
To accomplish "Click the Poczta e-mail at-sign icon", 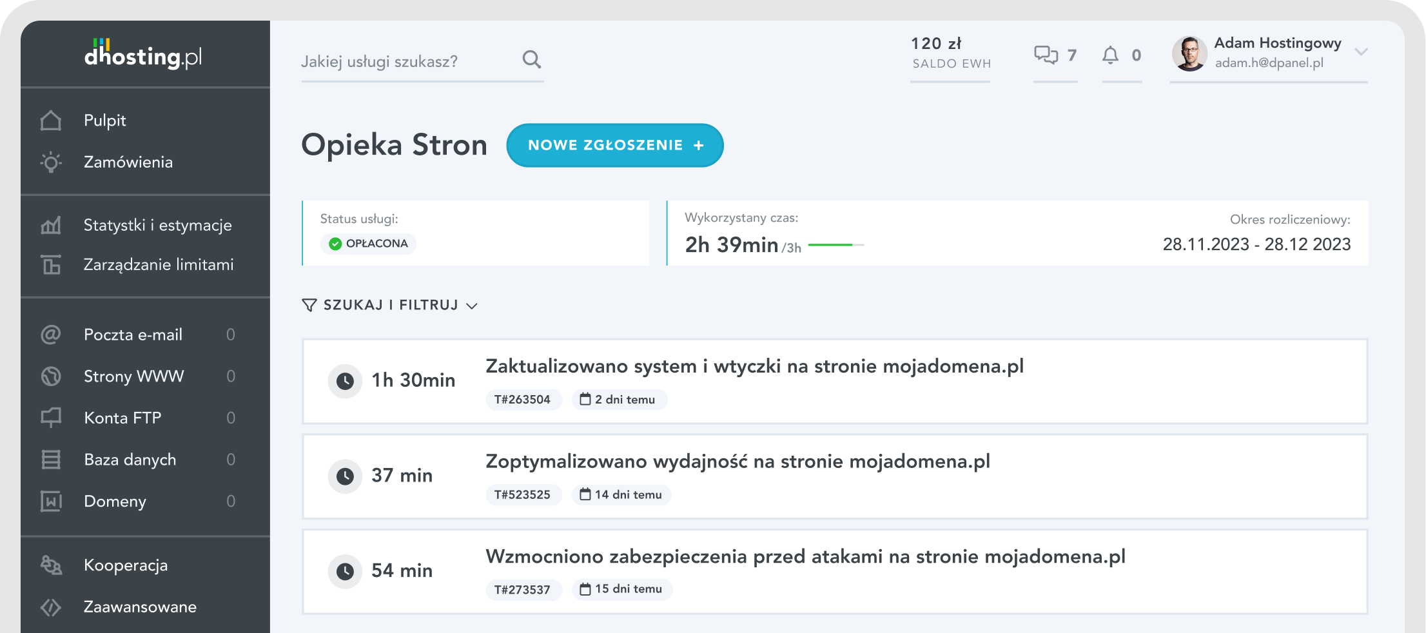I will 51,335.
